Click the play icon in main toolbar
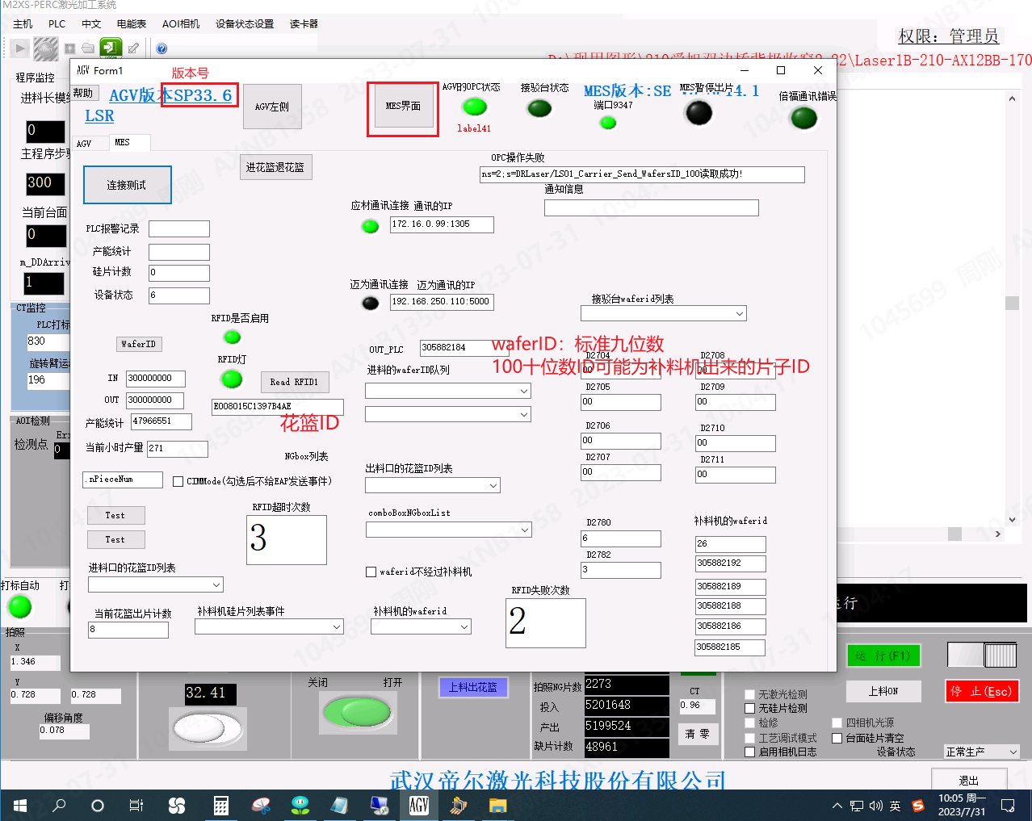The width and height of the screenshot is (1032, 821). 20,48
